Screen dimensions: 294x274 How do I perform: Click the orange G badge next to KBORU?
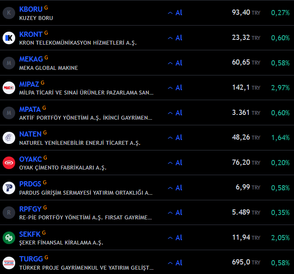tap(46, 8)
